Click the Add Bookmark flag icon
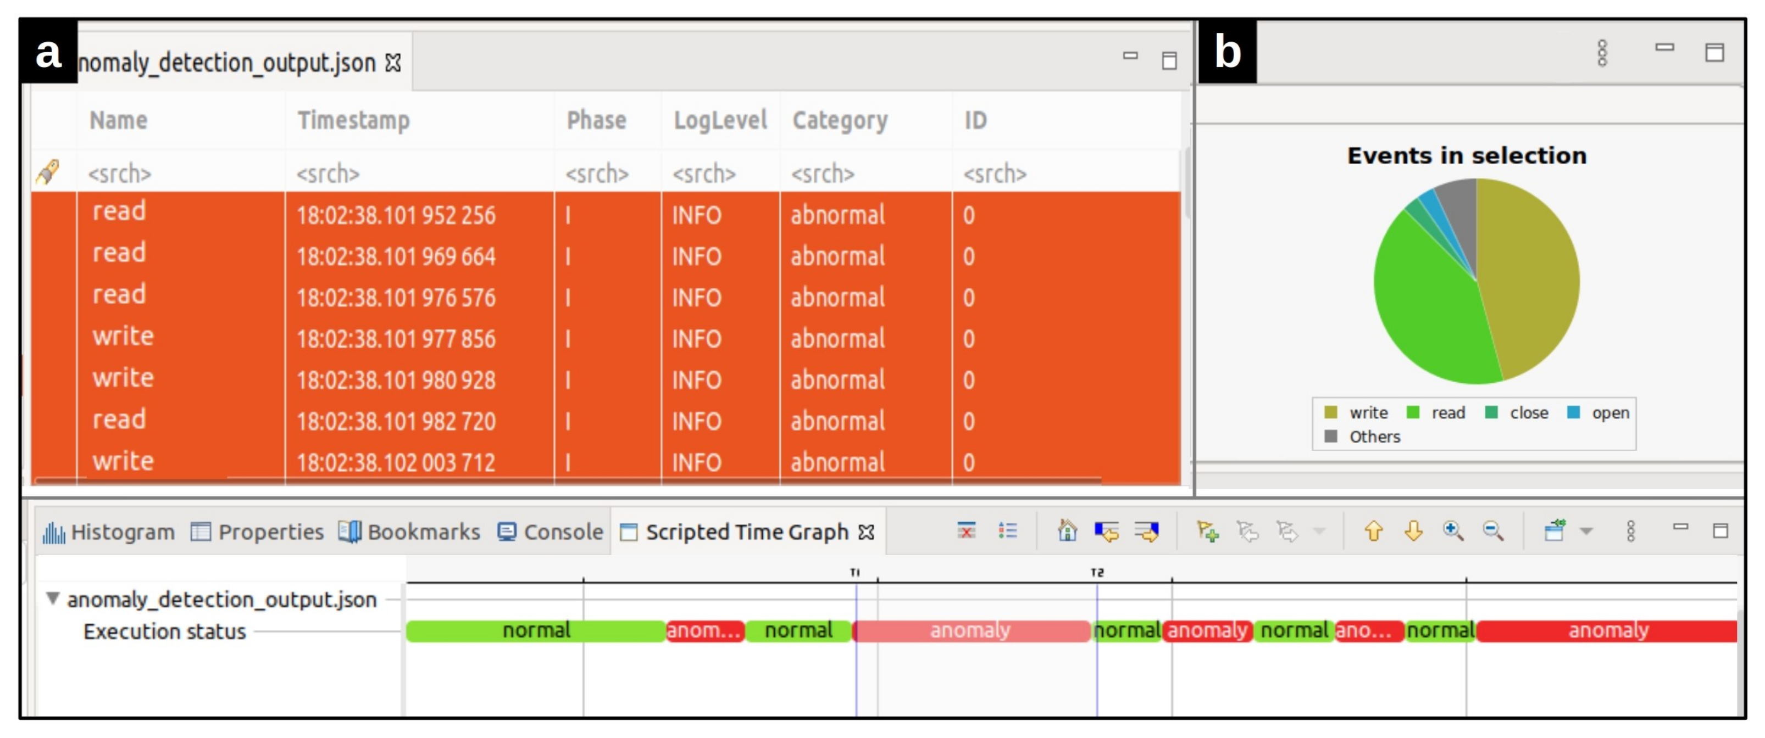1765x738 pixels. click(x=1207, y=531)
